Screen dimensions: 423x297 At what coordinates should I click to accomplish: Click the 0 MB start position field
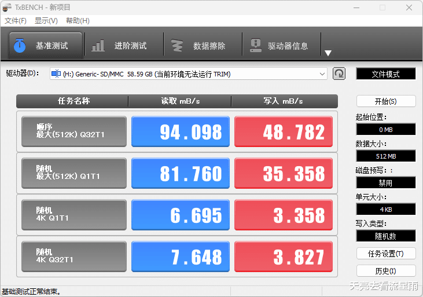point(386,130)
